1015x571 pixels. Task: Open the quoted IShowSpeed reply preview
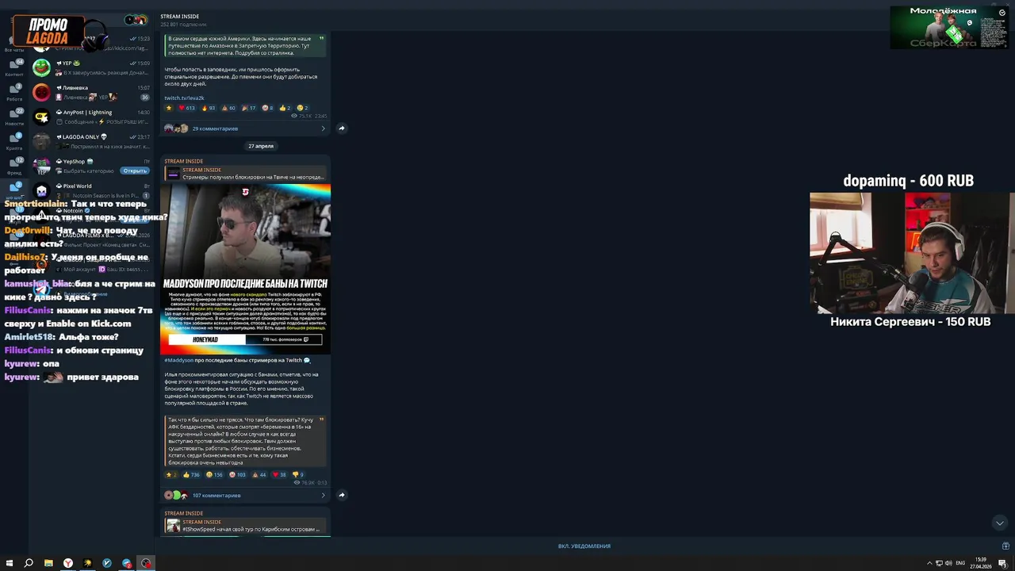[246, 525]
